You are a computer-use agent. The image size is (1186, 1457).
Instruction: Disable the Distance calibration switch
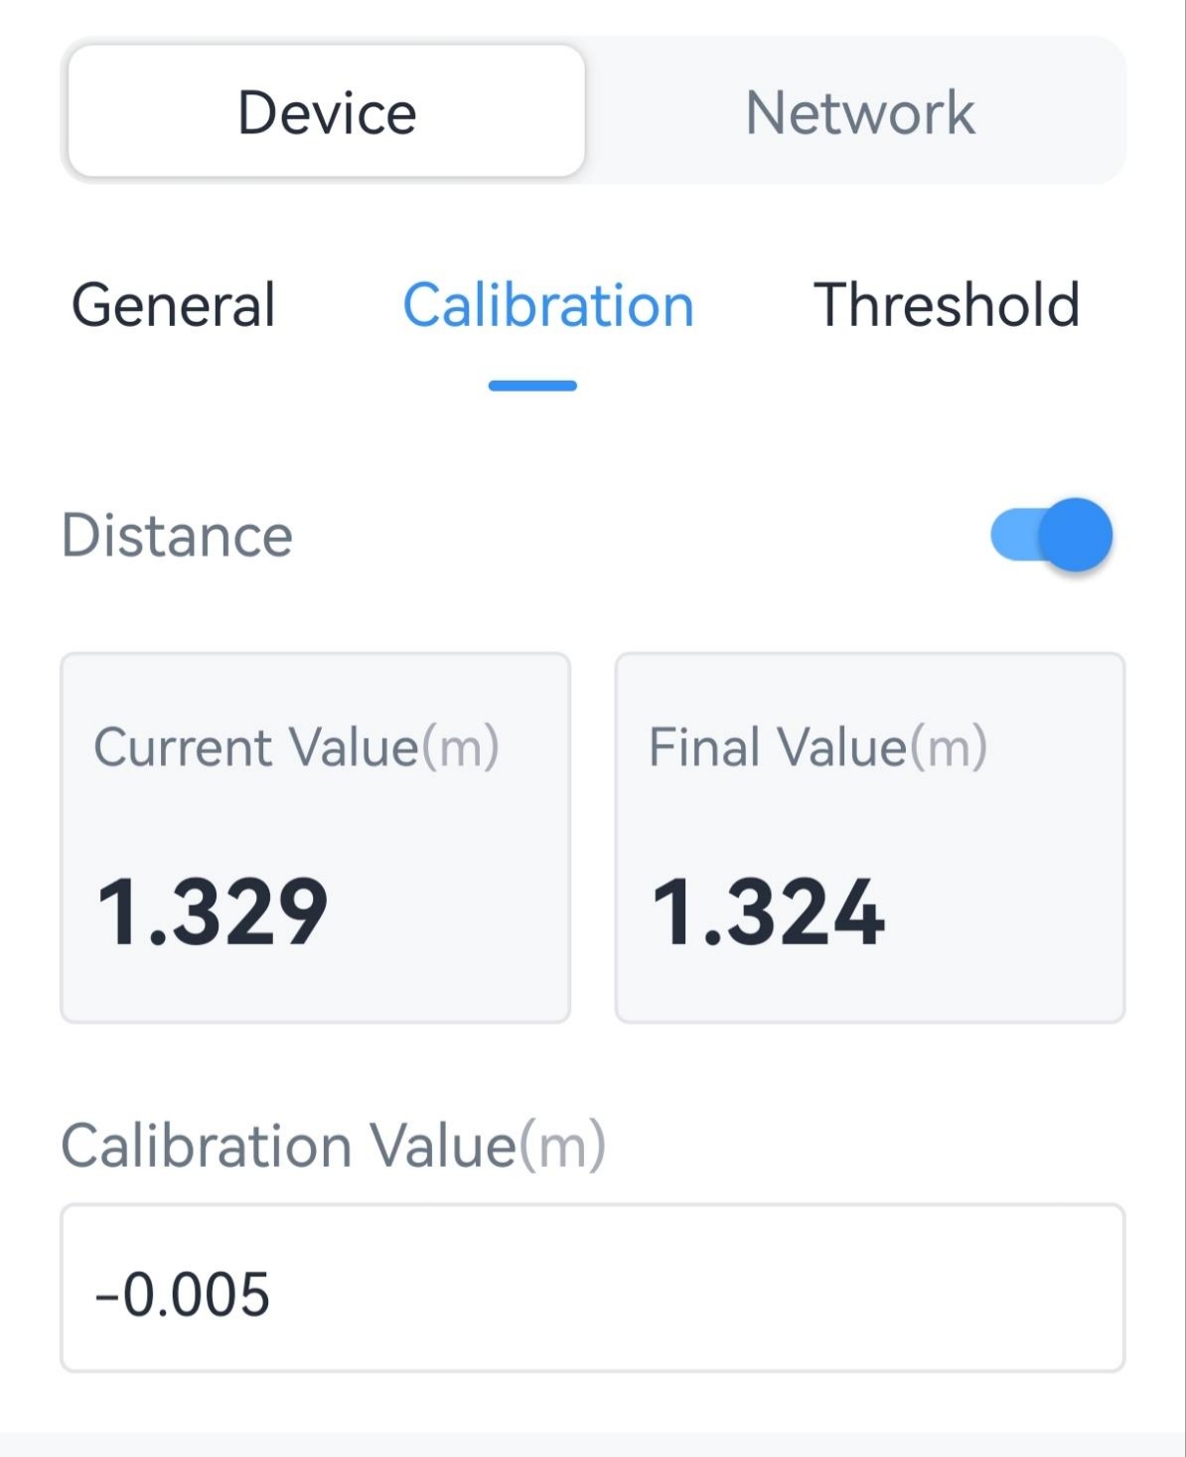(1051, 536)
